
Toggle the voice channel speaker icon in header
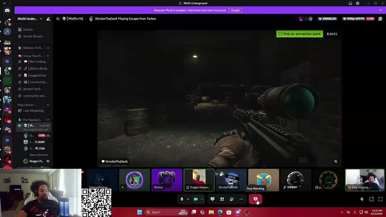click(58, 19)
